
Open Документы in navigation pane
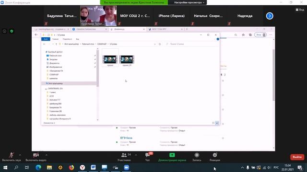[54, 63]
